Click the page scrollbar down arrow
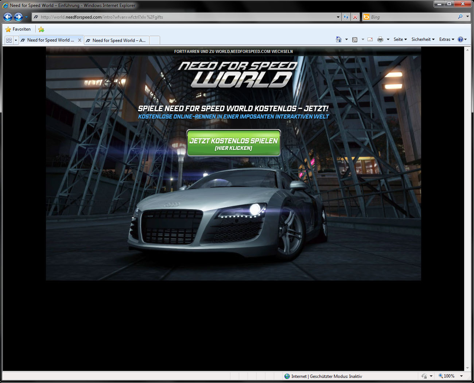 (467, 368)
